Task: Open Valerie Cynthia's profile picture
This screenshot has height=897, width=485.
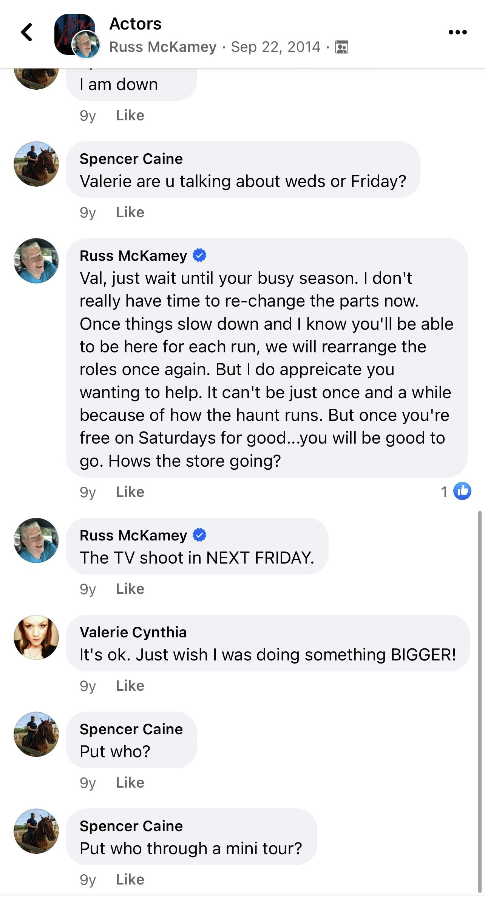Action: click(36, 637)
